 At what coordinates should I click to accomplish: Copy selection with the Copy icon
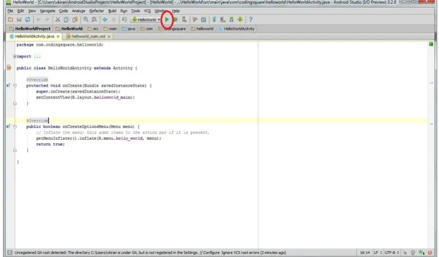click(x=67, y=20)
